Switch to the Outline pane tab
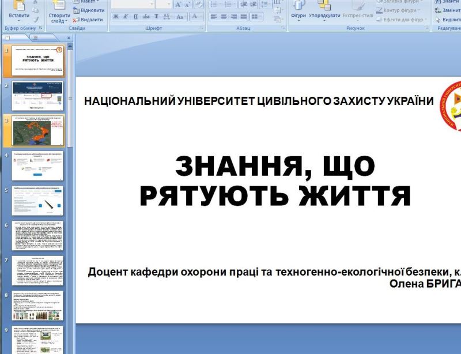461x354 pixels. click(35, 37)
